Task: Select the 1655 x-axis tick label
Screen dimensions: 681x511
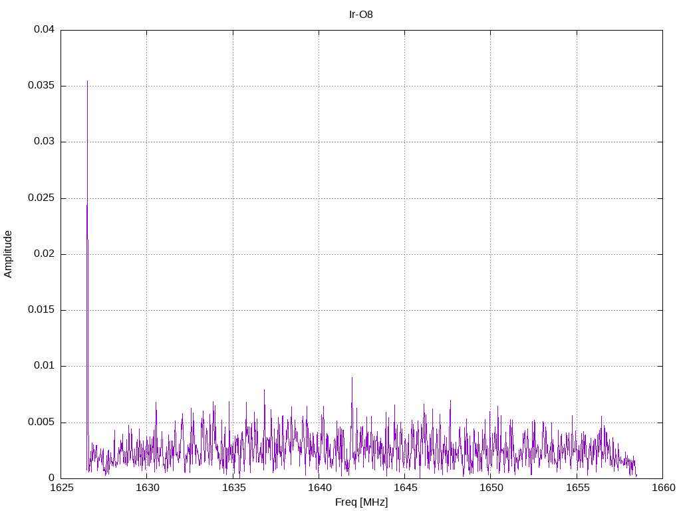Action: (x=577, y=488)
